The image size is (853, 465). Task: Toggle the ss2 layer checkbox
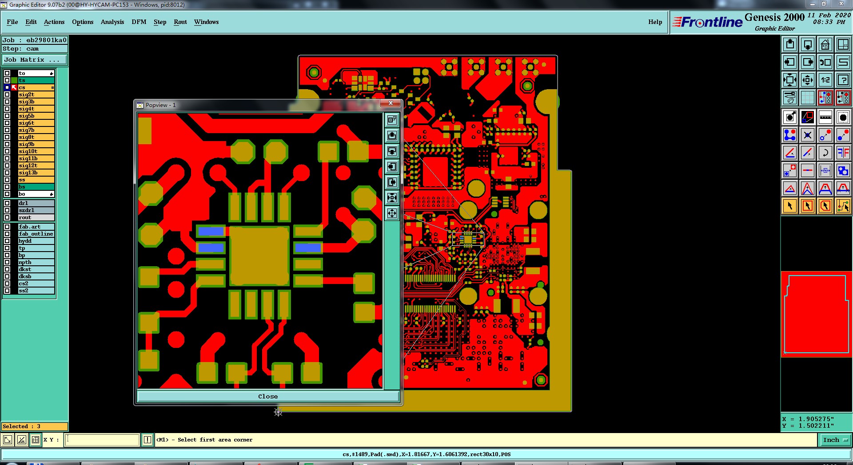pyautogui.click(x=7, y=291)
